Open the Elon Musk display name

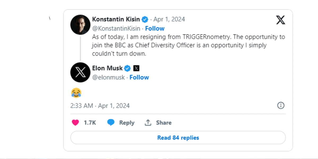coord(107,68)
